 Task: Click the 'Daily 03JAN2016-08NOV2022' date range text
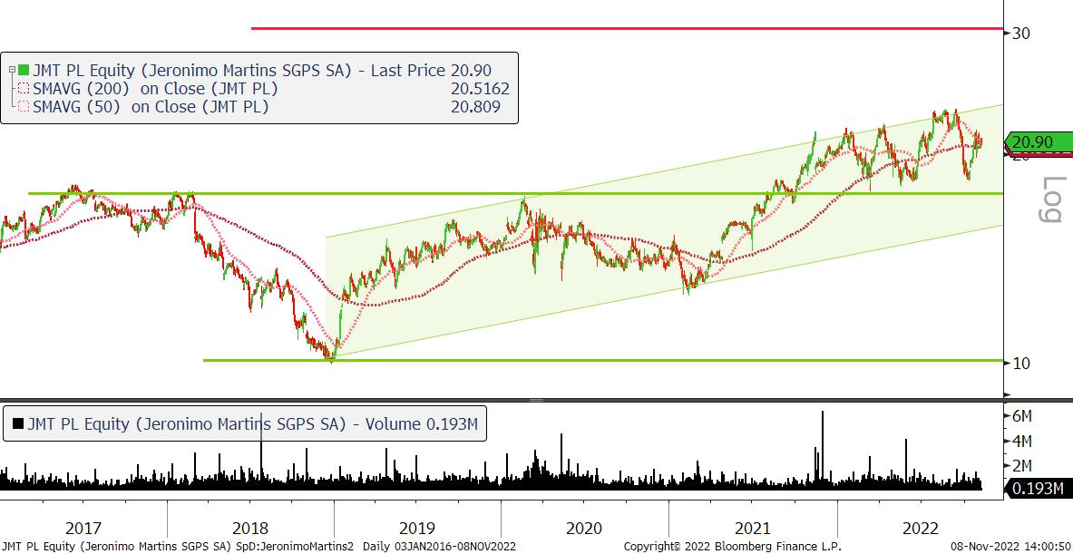pos(439,547)
